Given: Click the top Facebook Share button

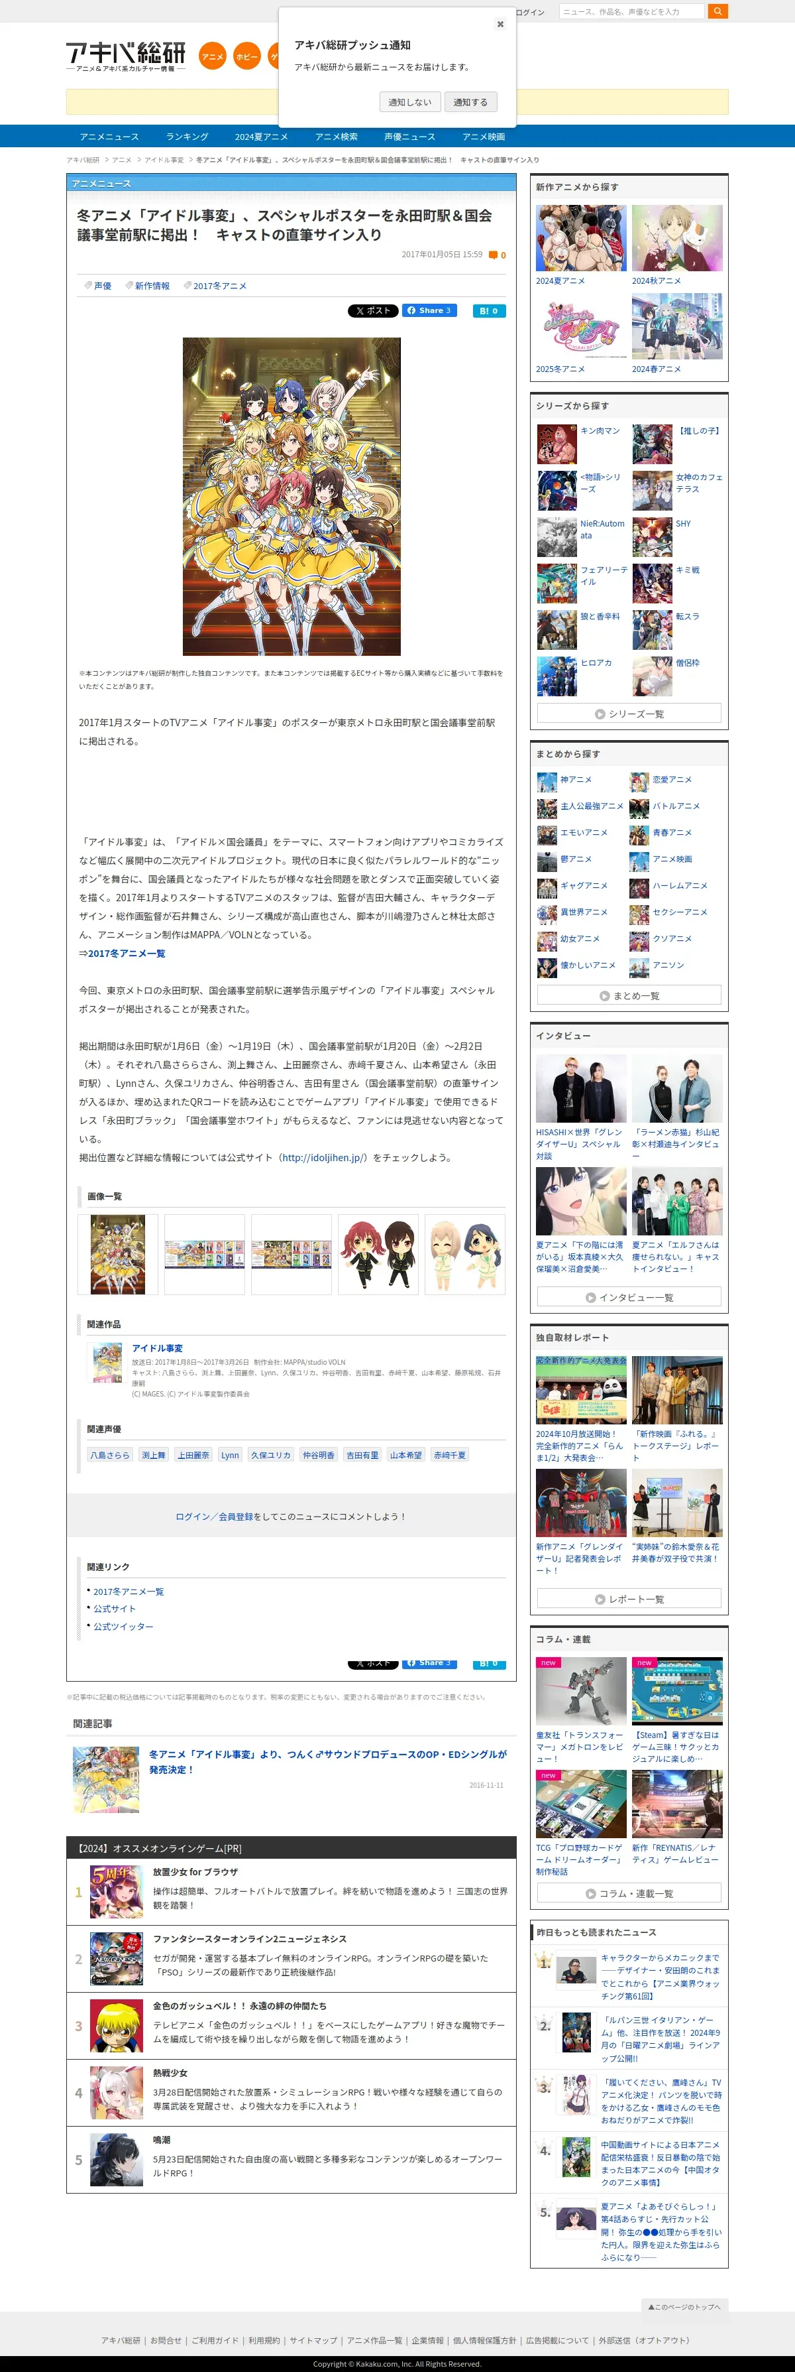Looking at the screenshot, I should click(429, 310).
